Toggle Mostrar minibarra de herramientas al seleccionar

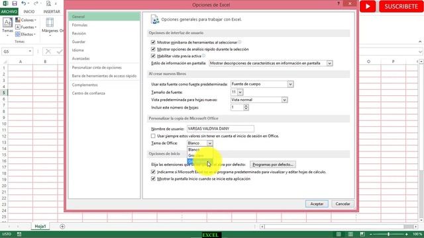[153, 42]
